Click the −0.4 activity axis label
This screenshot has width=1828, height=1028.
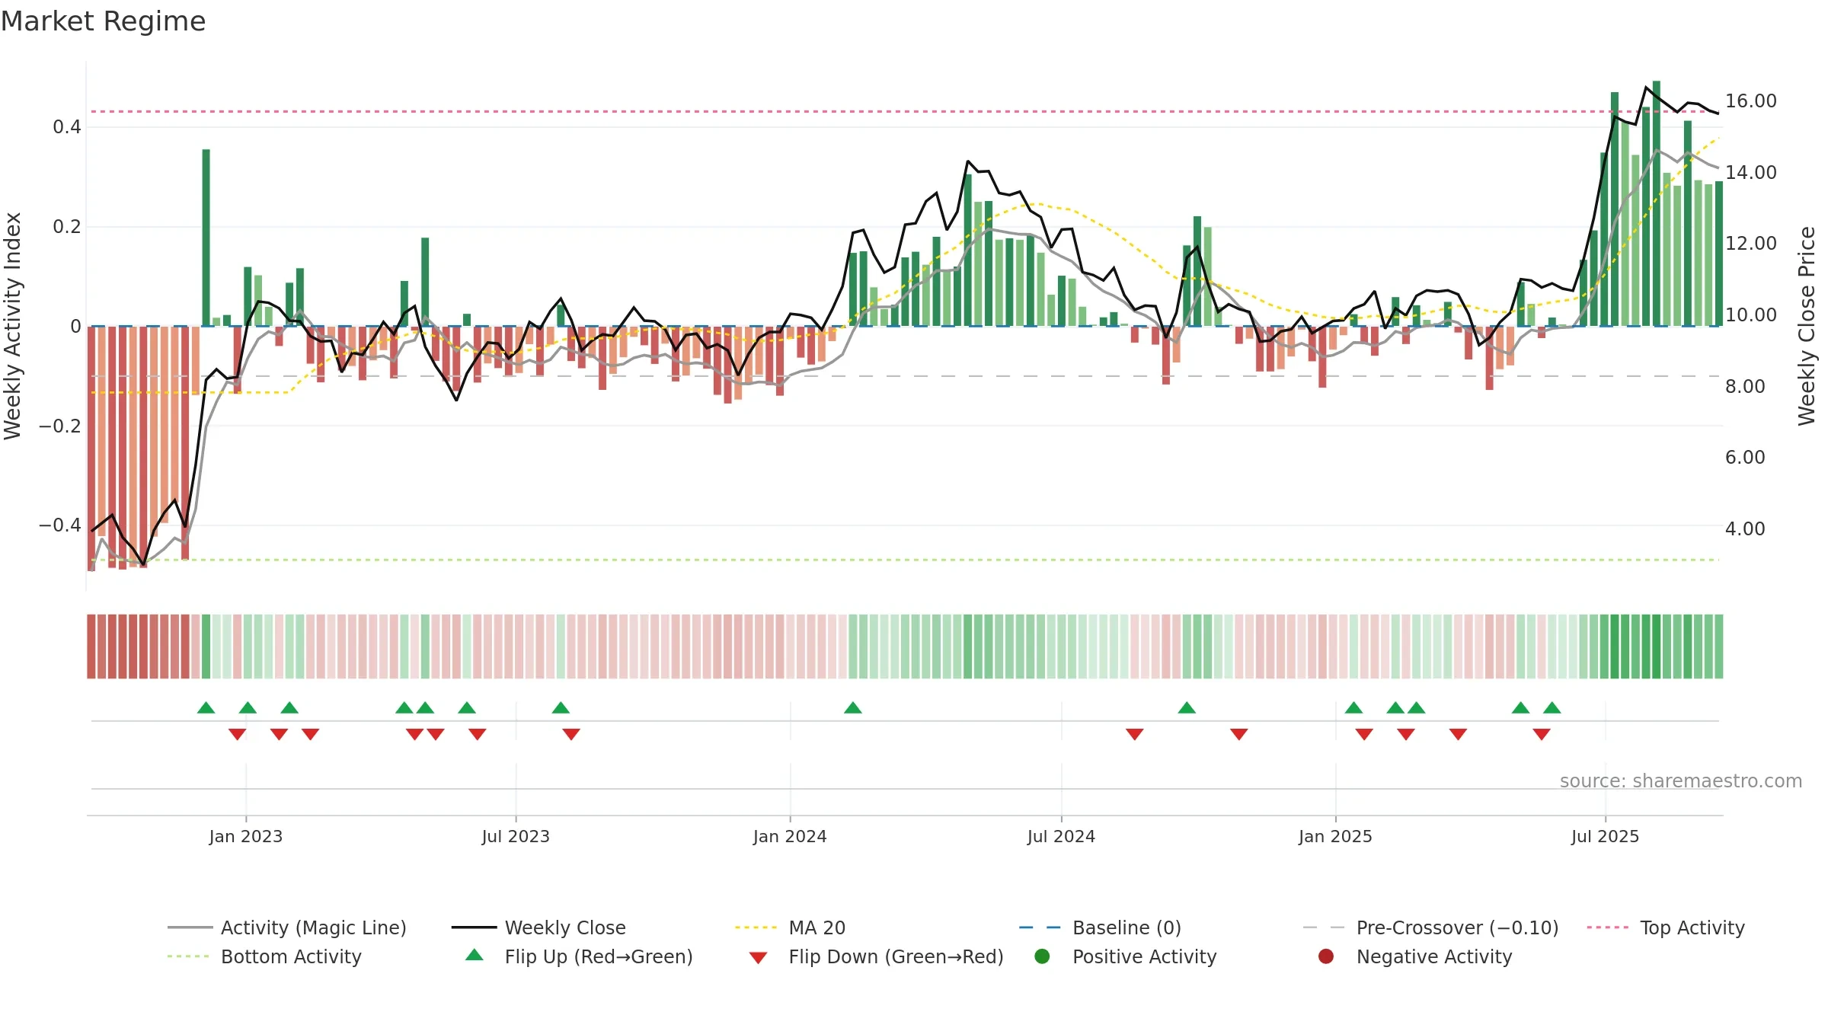click(x=60, y=525)
